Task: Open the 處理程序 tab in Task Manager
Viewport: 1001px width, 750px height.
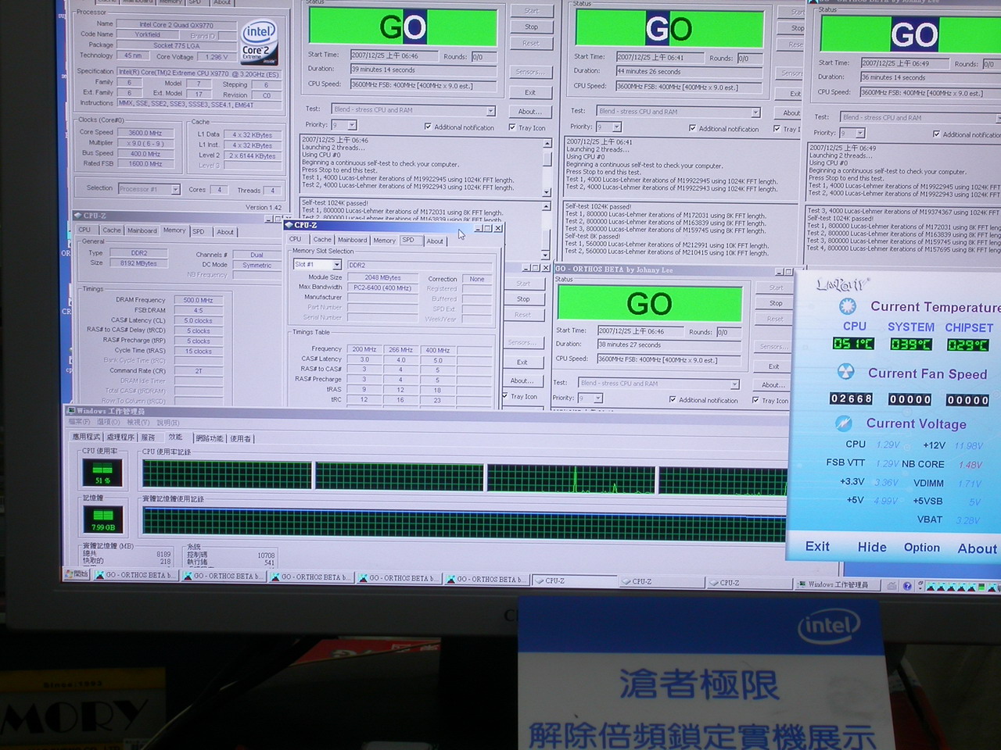Action: [x=120, y=437]
